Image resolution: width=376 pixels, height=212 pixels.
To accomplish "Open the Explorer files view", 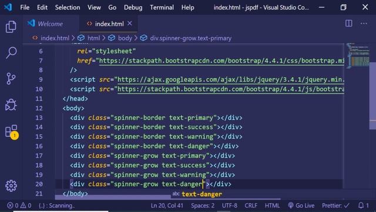I will tap(11, 26).
